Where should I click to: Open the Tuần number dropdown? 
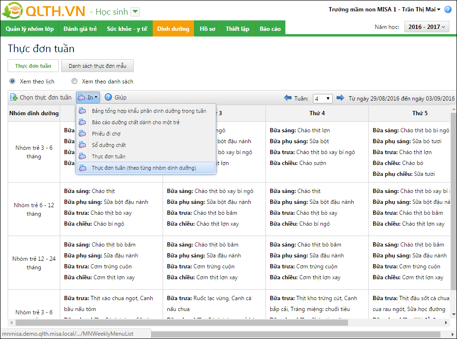(x=322, y=99)
